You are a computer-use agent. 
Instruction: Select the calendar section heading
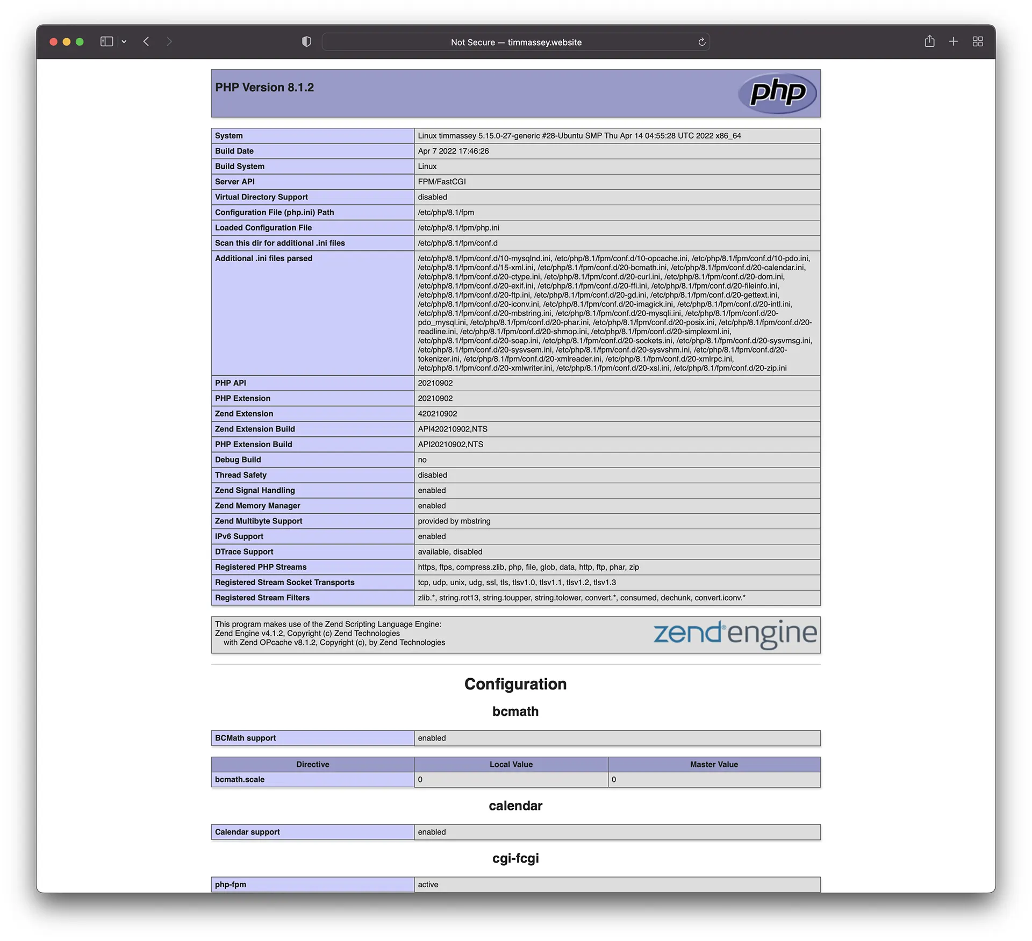click(x=515, y=806)
